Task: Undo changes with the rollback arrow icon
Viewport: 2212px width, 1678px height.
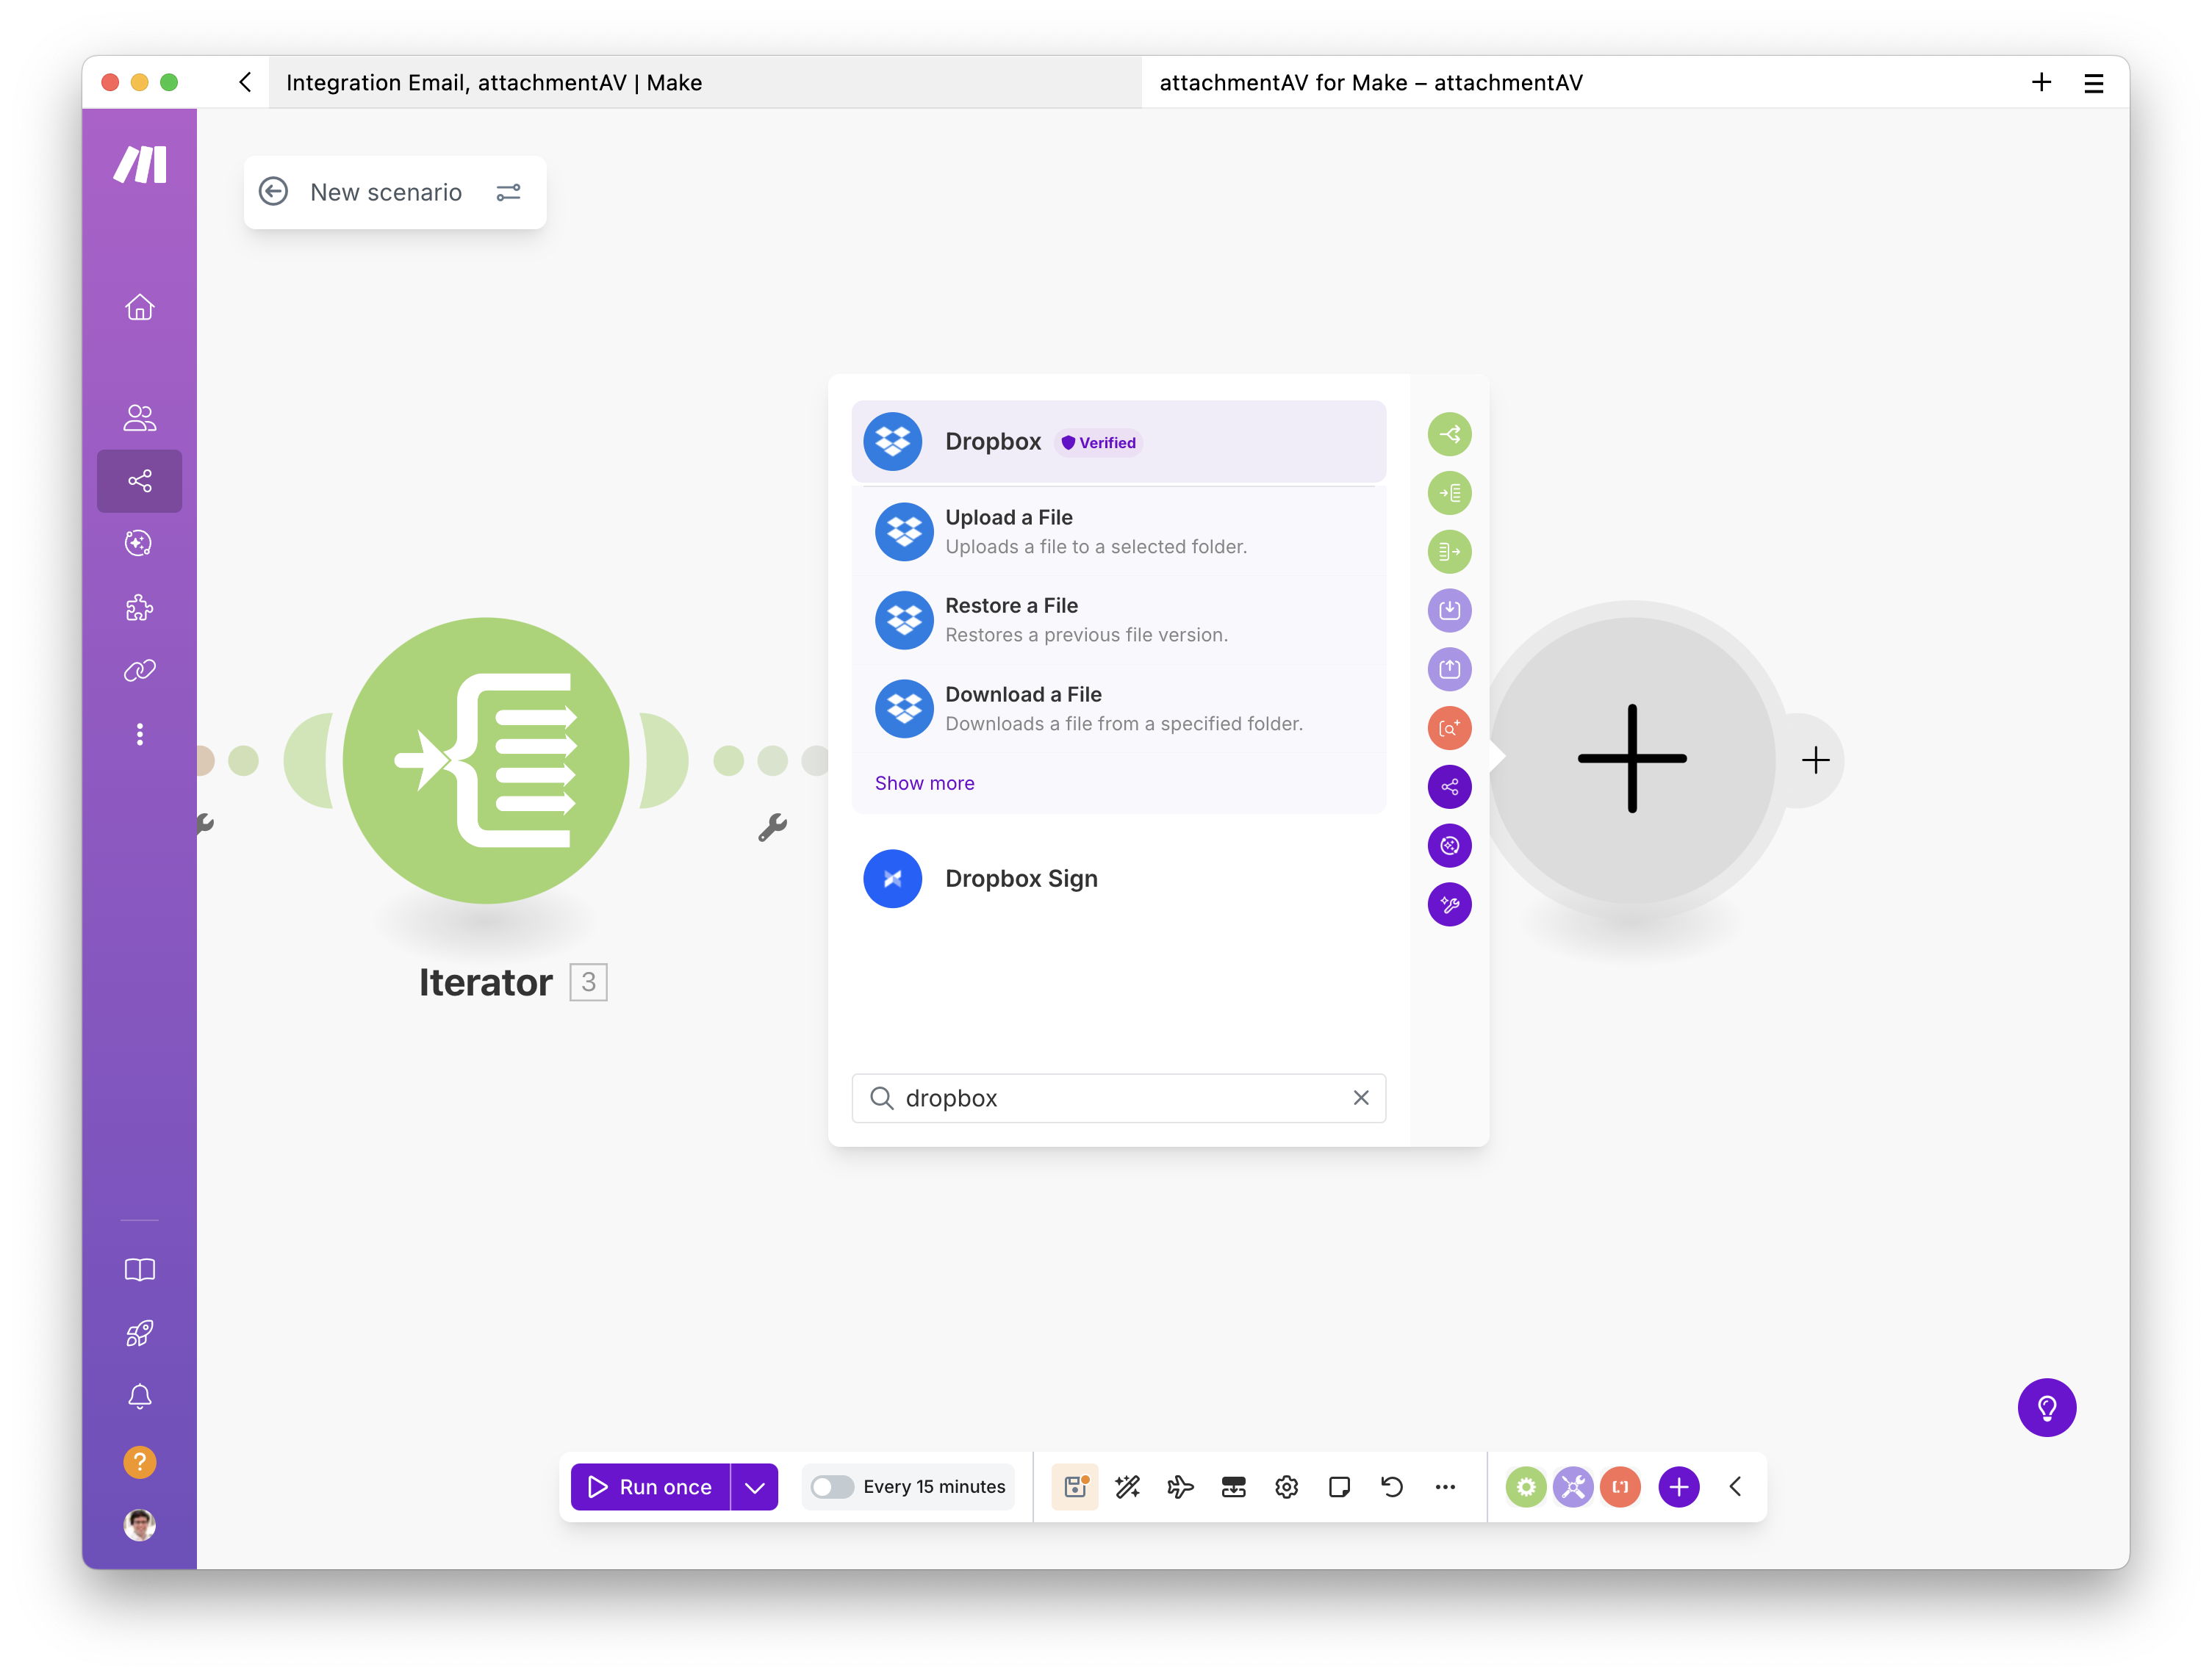Action: 1393,1487
